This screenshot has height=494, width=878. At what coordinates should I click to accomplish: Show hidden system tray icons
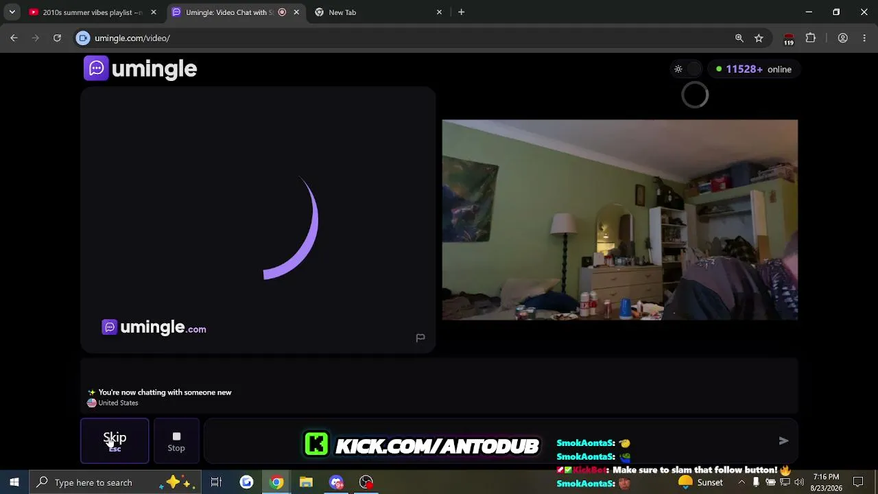point(741,482)
